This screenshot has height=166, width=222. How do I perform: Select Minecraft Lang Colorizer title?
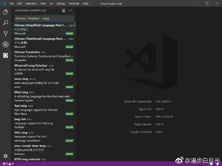coord(31,65)
